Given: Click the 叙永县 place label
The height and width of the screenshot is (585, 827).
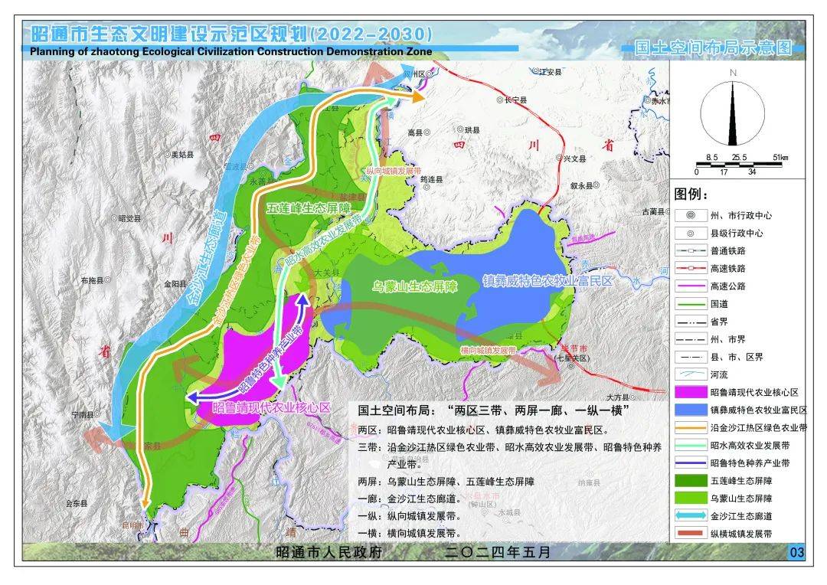Looking at the screenshot, I should click(x=581, y=185).
